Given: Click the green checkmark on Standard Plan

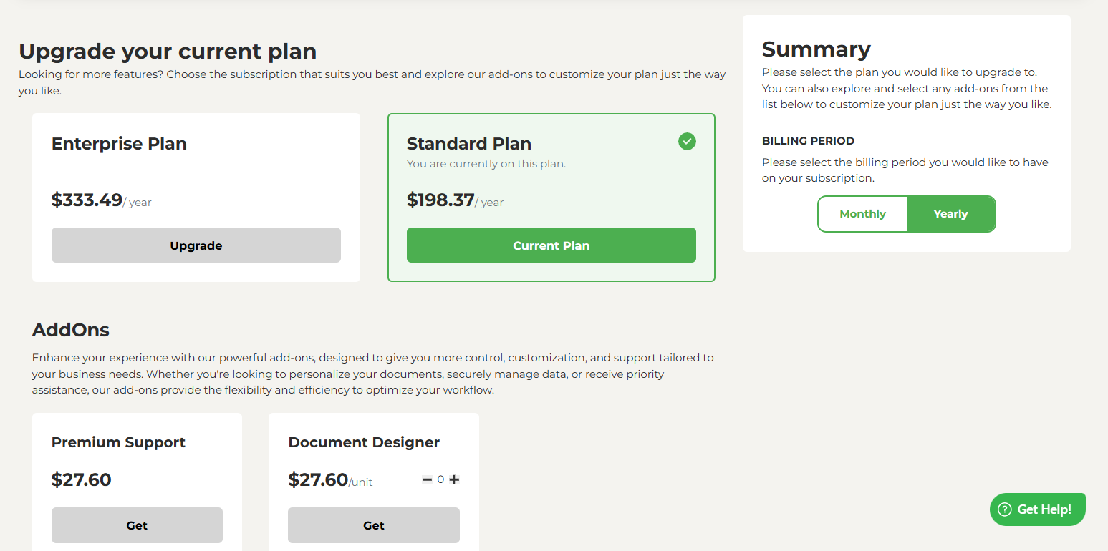Looking at the screenshot, I should tap(687, 142).
